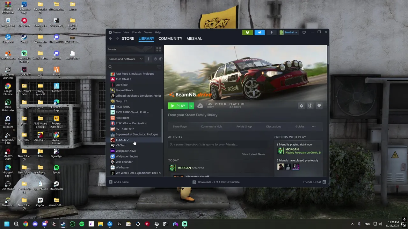Open File Explorer from taskbar
The image size is (408, 229).
click(x=100, y=224)
